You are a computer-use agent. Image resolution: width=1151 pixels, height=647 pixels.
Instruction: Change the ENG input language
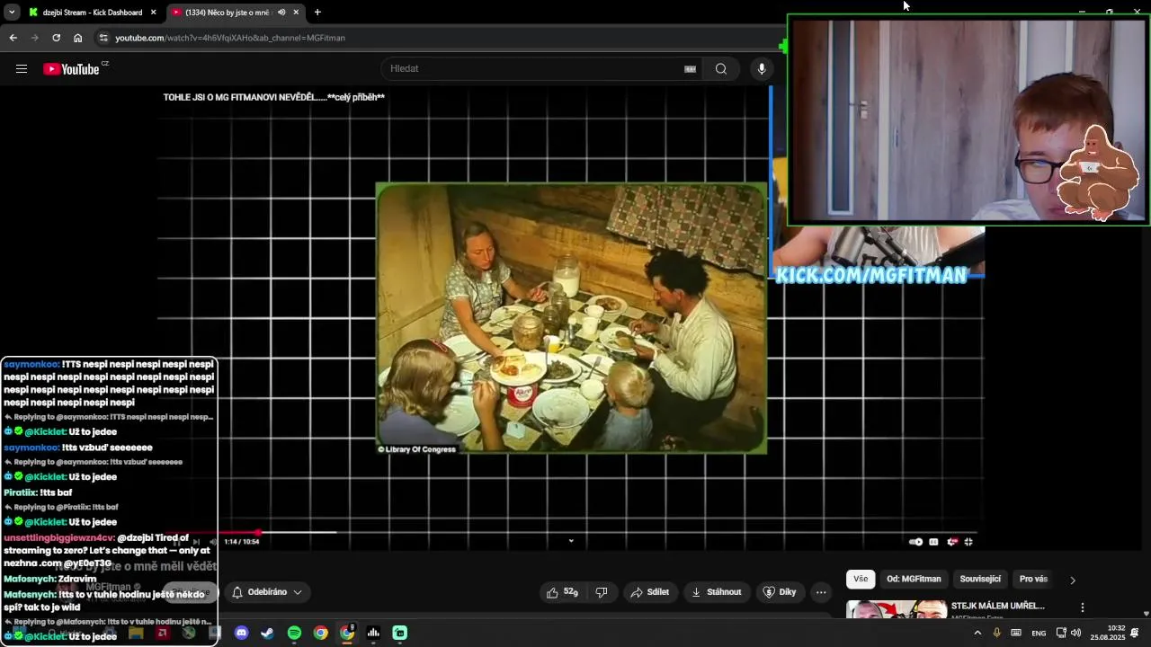pos(1039,634)
